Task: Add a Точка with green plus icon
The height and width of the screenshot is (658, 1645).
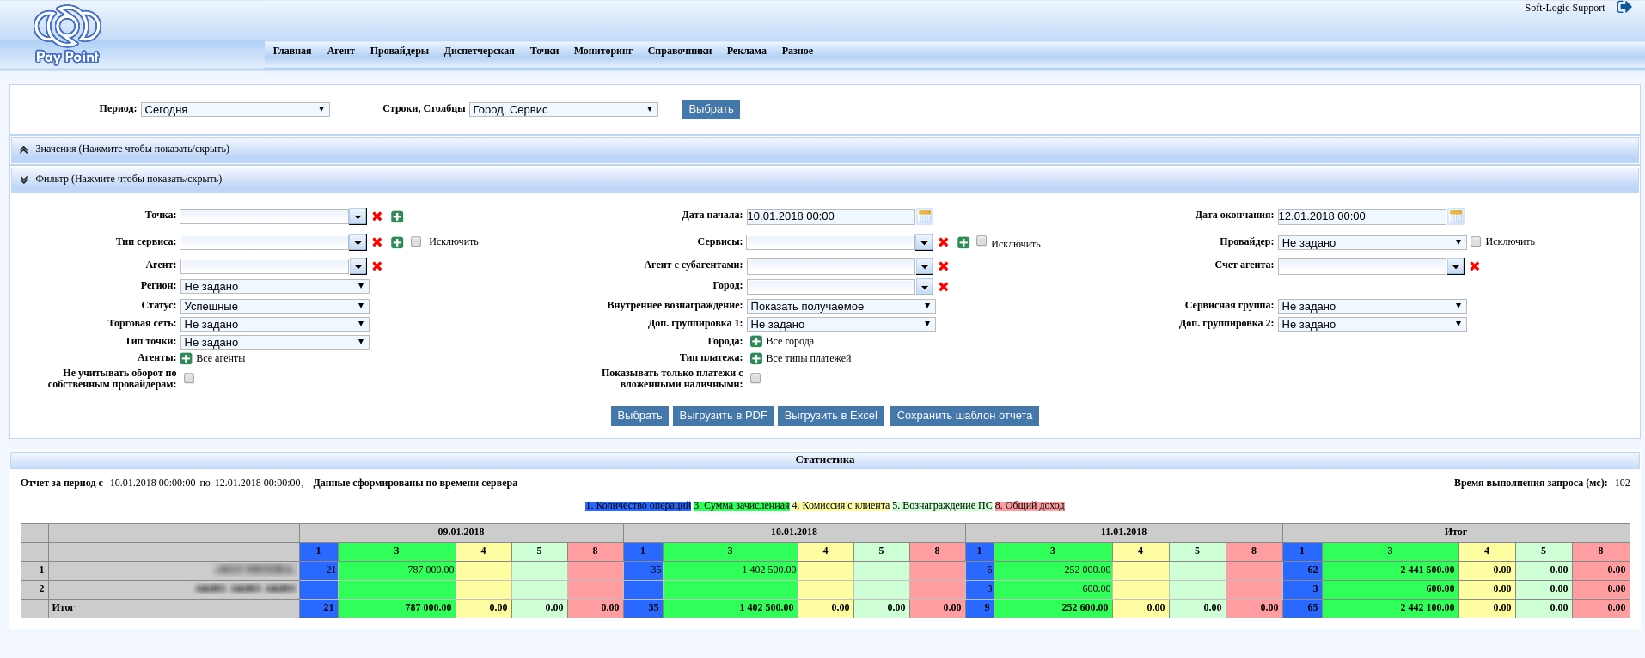Action: (397, 216)
